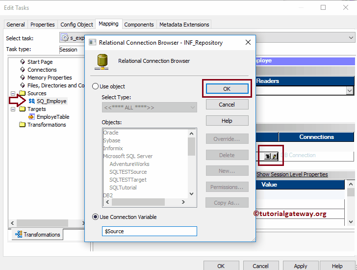Viewport: 357px width, 270px height.
Task: Click the Task type Session field
Action: [x=72, y=50]
